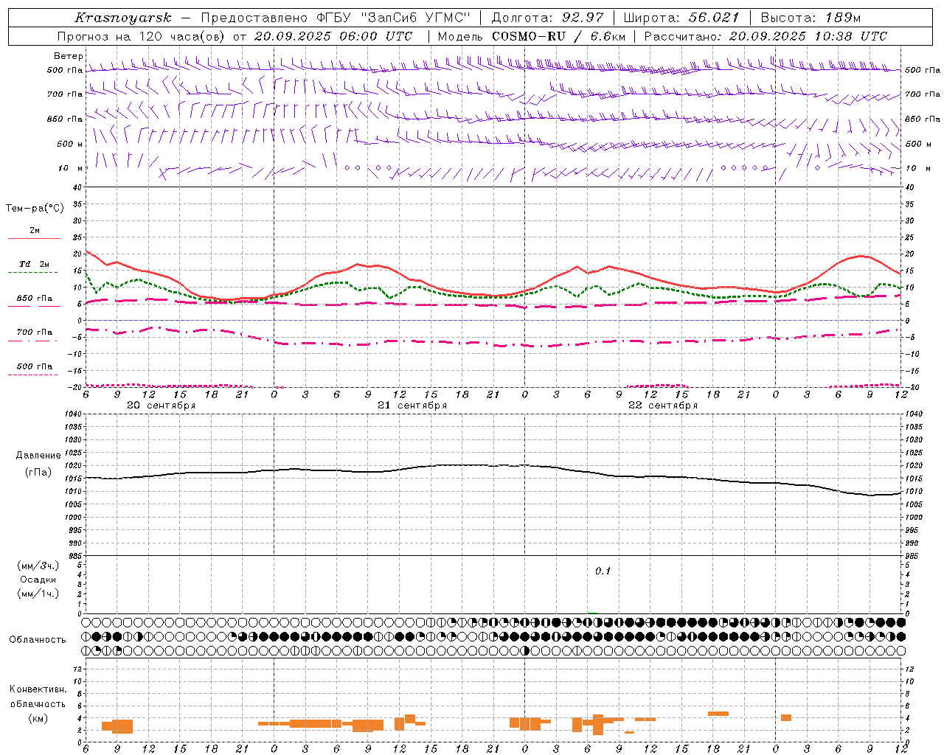Viewport: 944px width, 755px height.
Task: Click the "20 сентября" date label
Action: [x=162, y=406]
